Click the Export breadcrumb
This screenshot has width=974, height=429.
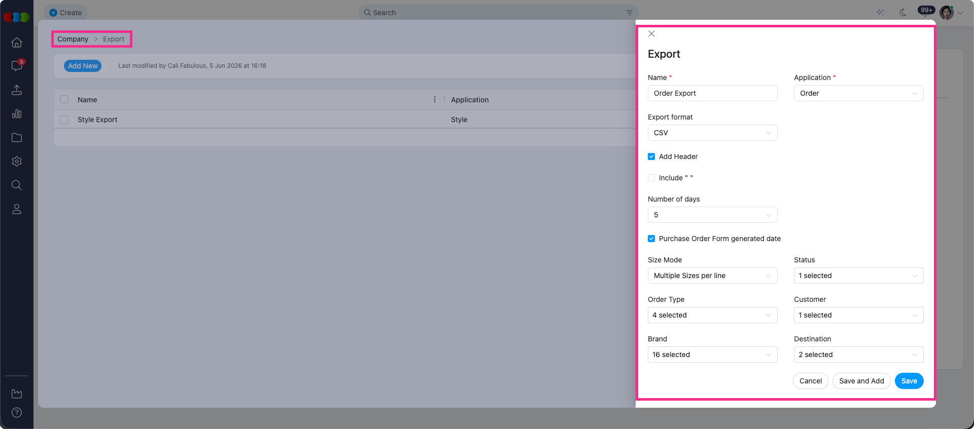coord(114,39)
